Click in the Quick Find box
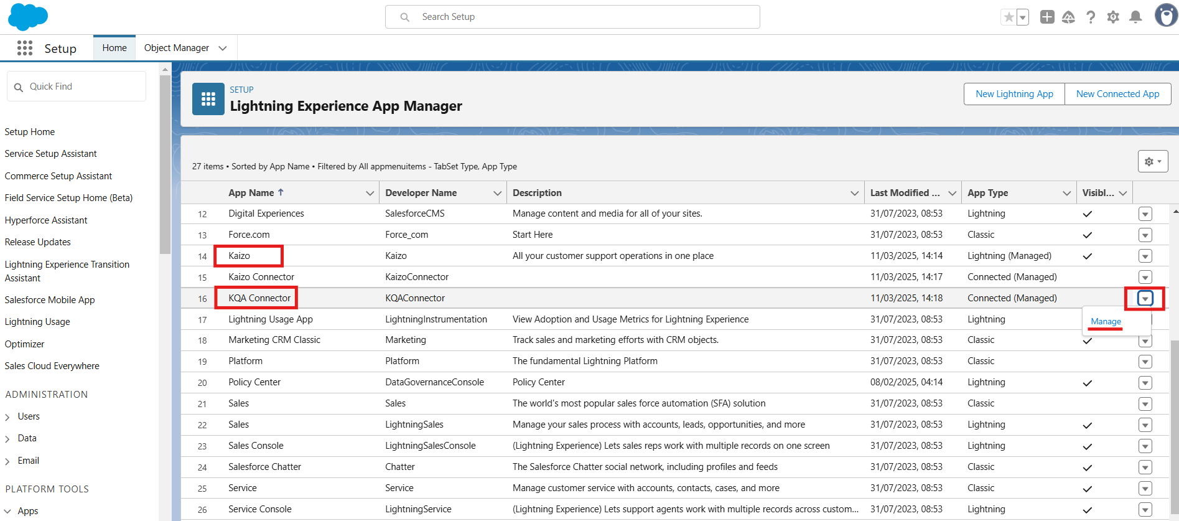This screenshot has height=521, width=1179. 77,87
